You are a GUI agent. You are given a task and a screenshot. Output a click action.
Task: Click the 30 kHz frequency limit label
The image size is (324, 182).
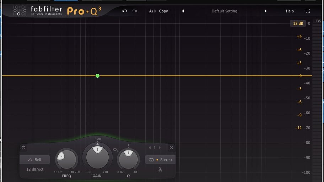pyautogui.click(x=75, y=172)
